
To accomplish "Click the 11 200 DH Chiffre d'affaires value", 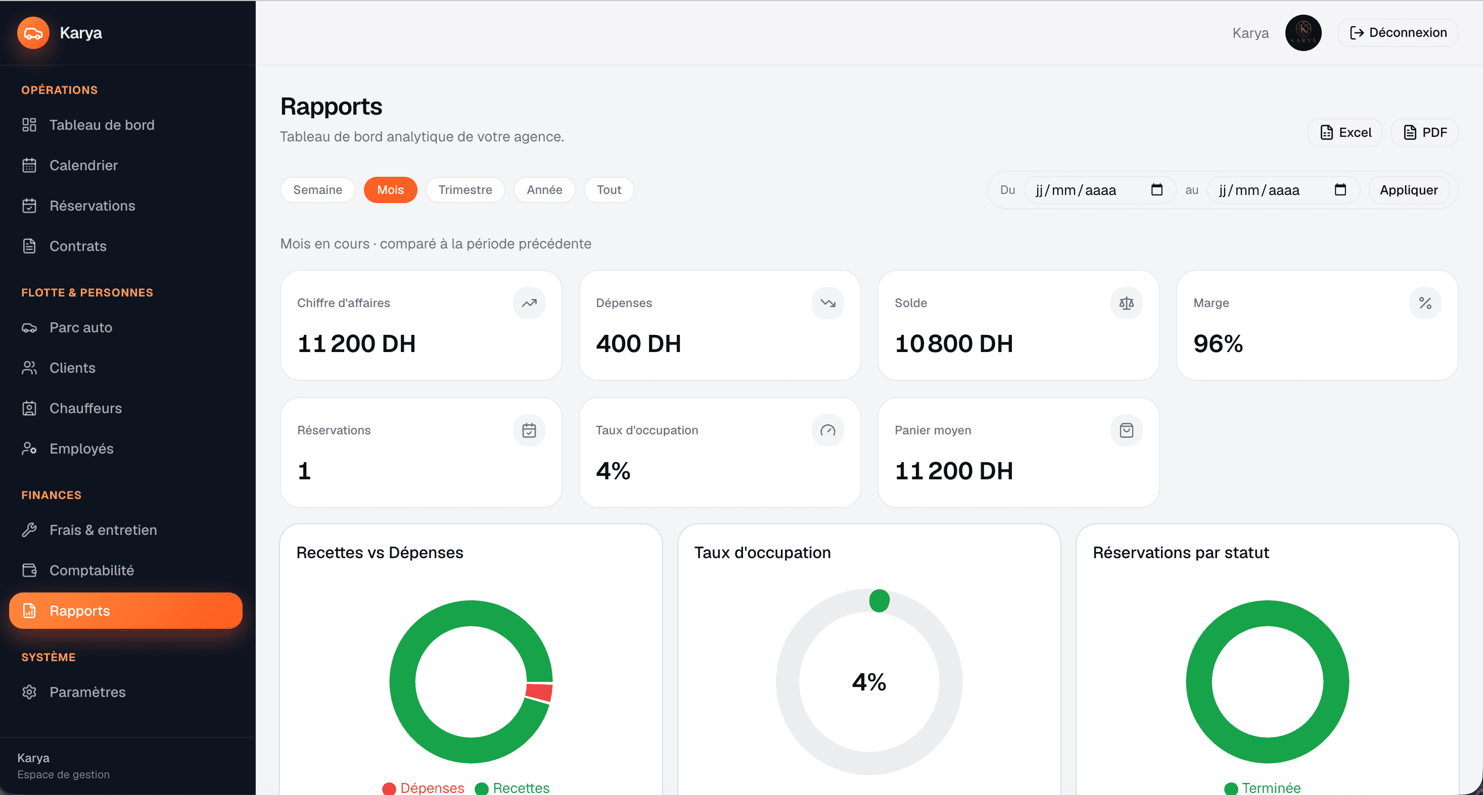I will [356, 343].
